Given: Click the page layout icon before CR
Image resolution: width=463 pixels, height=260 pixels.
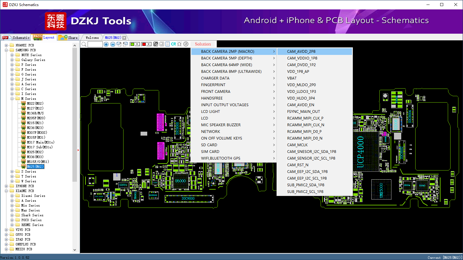Looking at the screenshot, I should (x=168, y=44).
